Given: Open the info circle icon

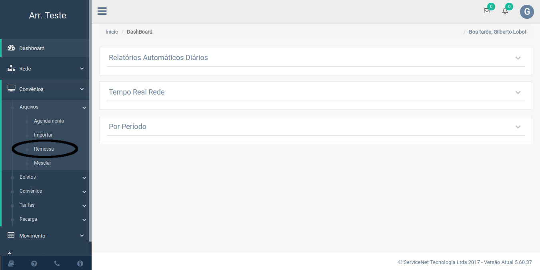Looking at the screenshot, I should click(80, 263).
